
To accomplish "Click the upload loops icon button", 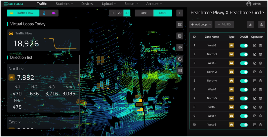I will [x=261, y=25].
